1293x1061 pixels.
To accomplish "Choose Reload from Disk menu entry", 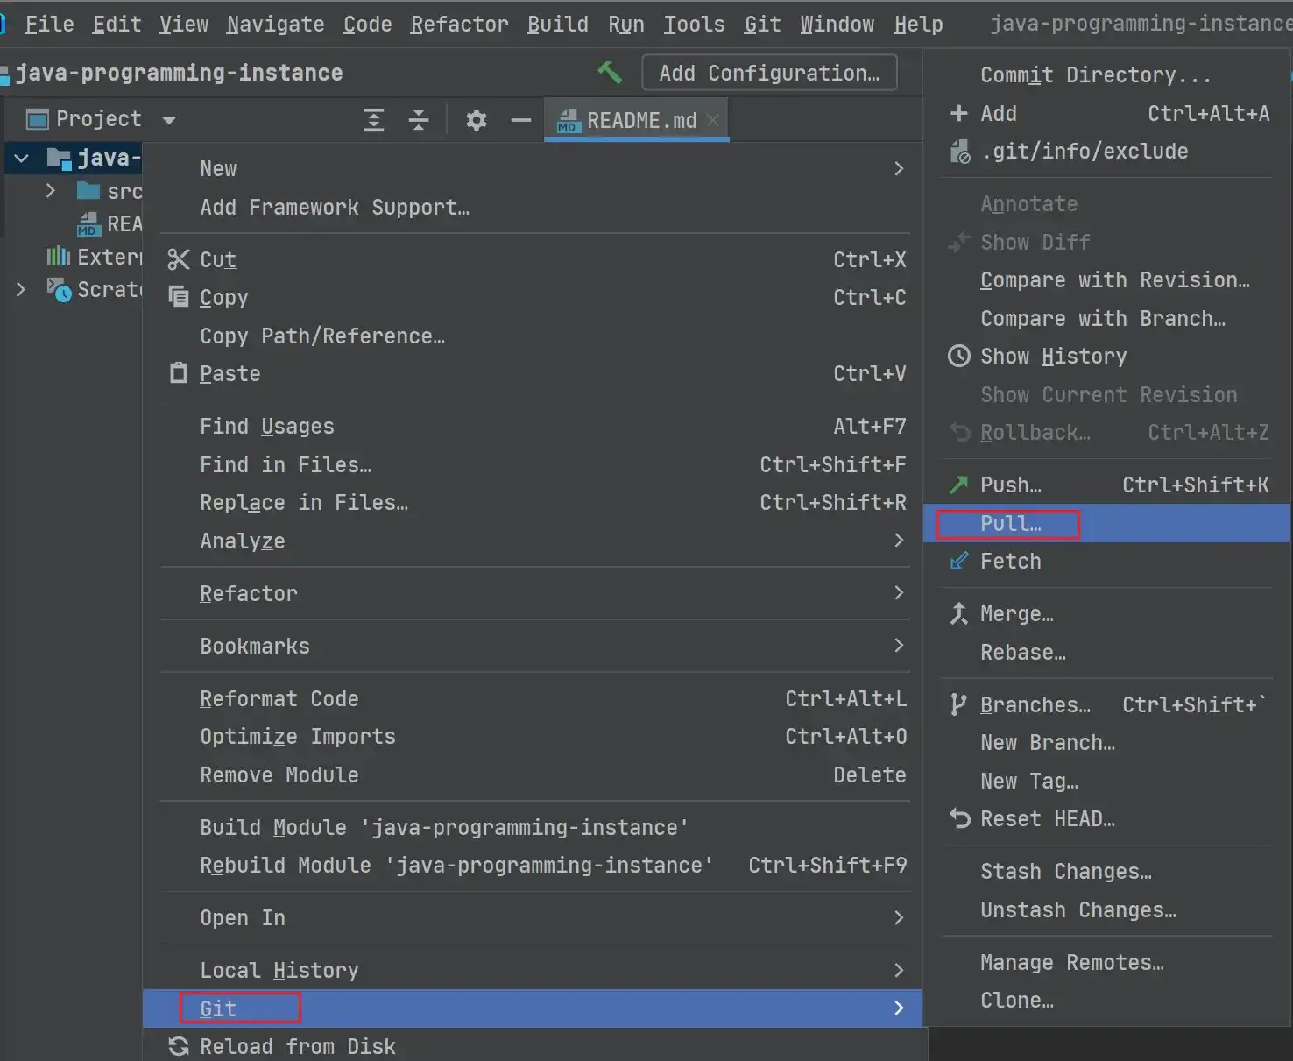I will (297, 1046).
